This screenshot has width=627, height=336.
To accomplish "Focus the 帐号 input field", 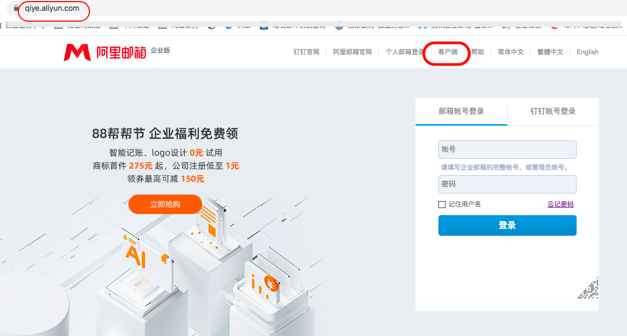I will click(x=507, y=150).
